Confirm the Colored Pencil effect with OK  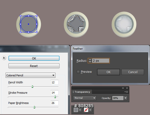click(x=34, y=58)
